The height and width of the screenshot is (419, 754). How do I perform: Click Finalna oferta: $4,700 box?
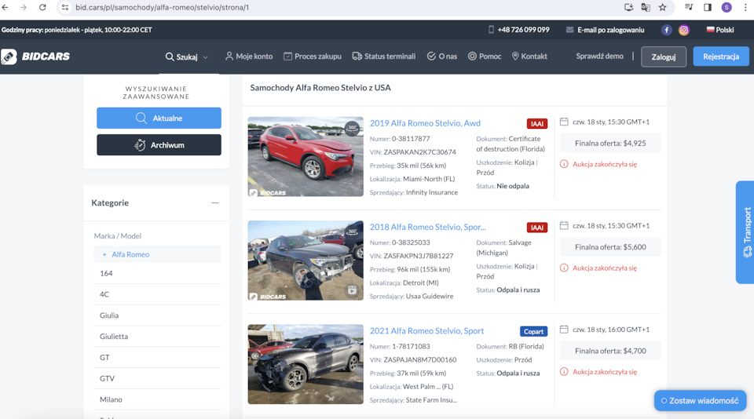[x=610, y=351]
